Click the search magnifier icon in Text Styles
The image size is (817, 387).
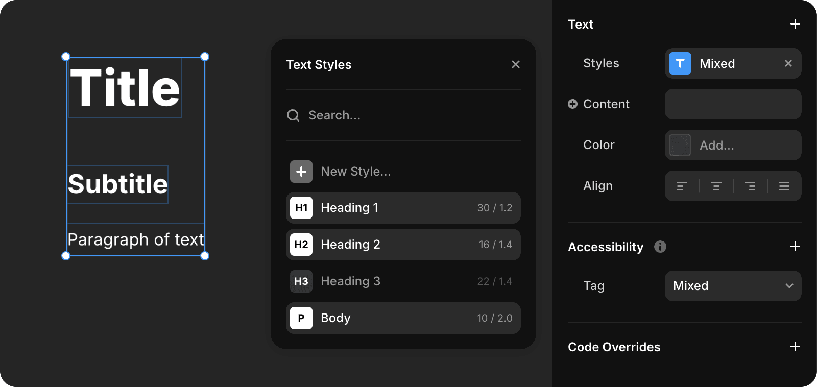point(293,115)
